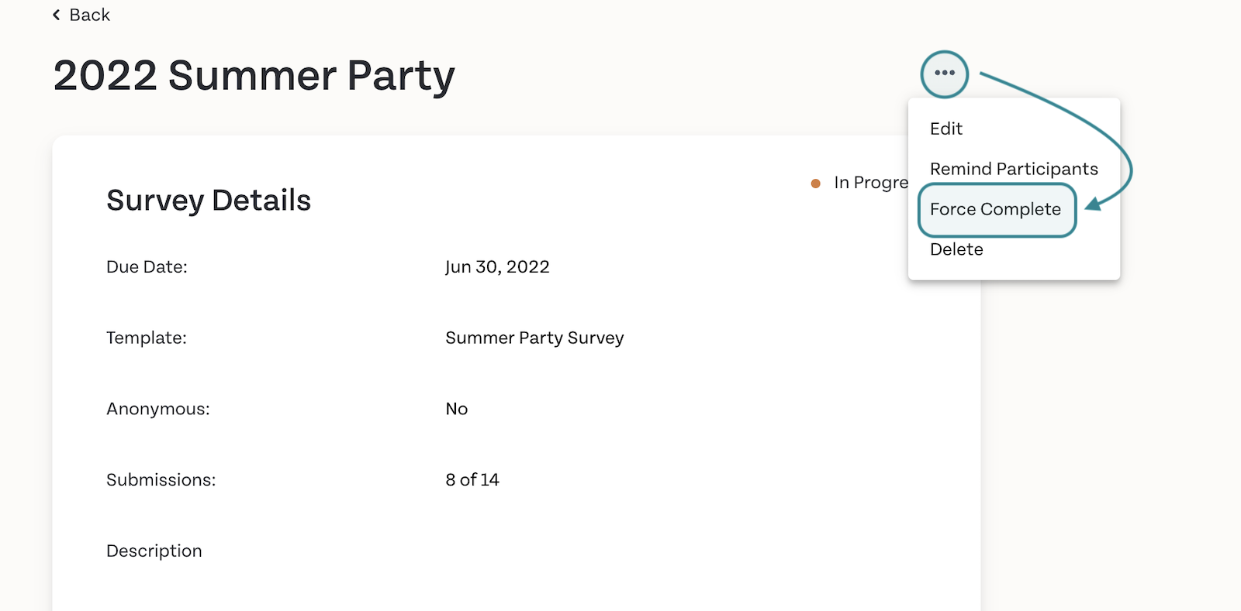Click the 8 of 14 submissions count
This screenshot has height=611, width=1241.
(x=472, y=480)
